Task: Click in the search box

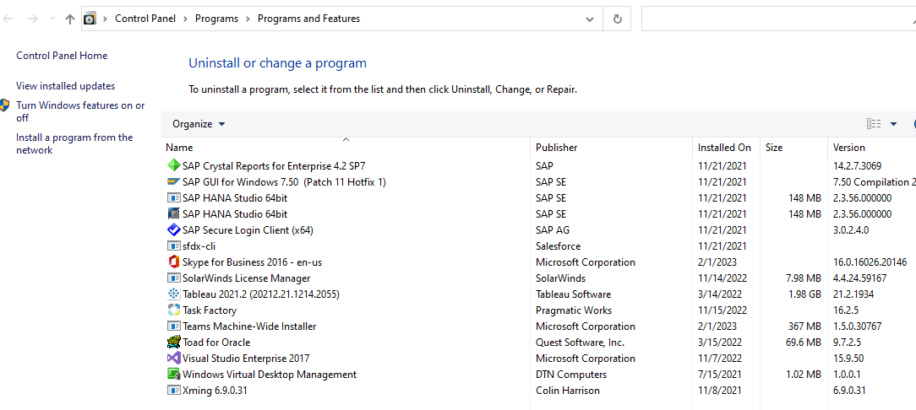Action: coord(777,19)
